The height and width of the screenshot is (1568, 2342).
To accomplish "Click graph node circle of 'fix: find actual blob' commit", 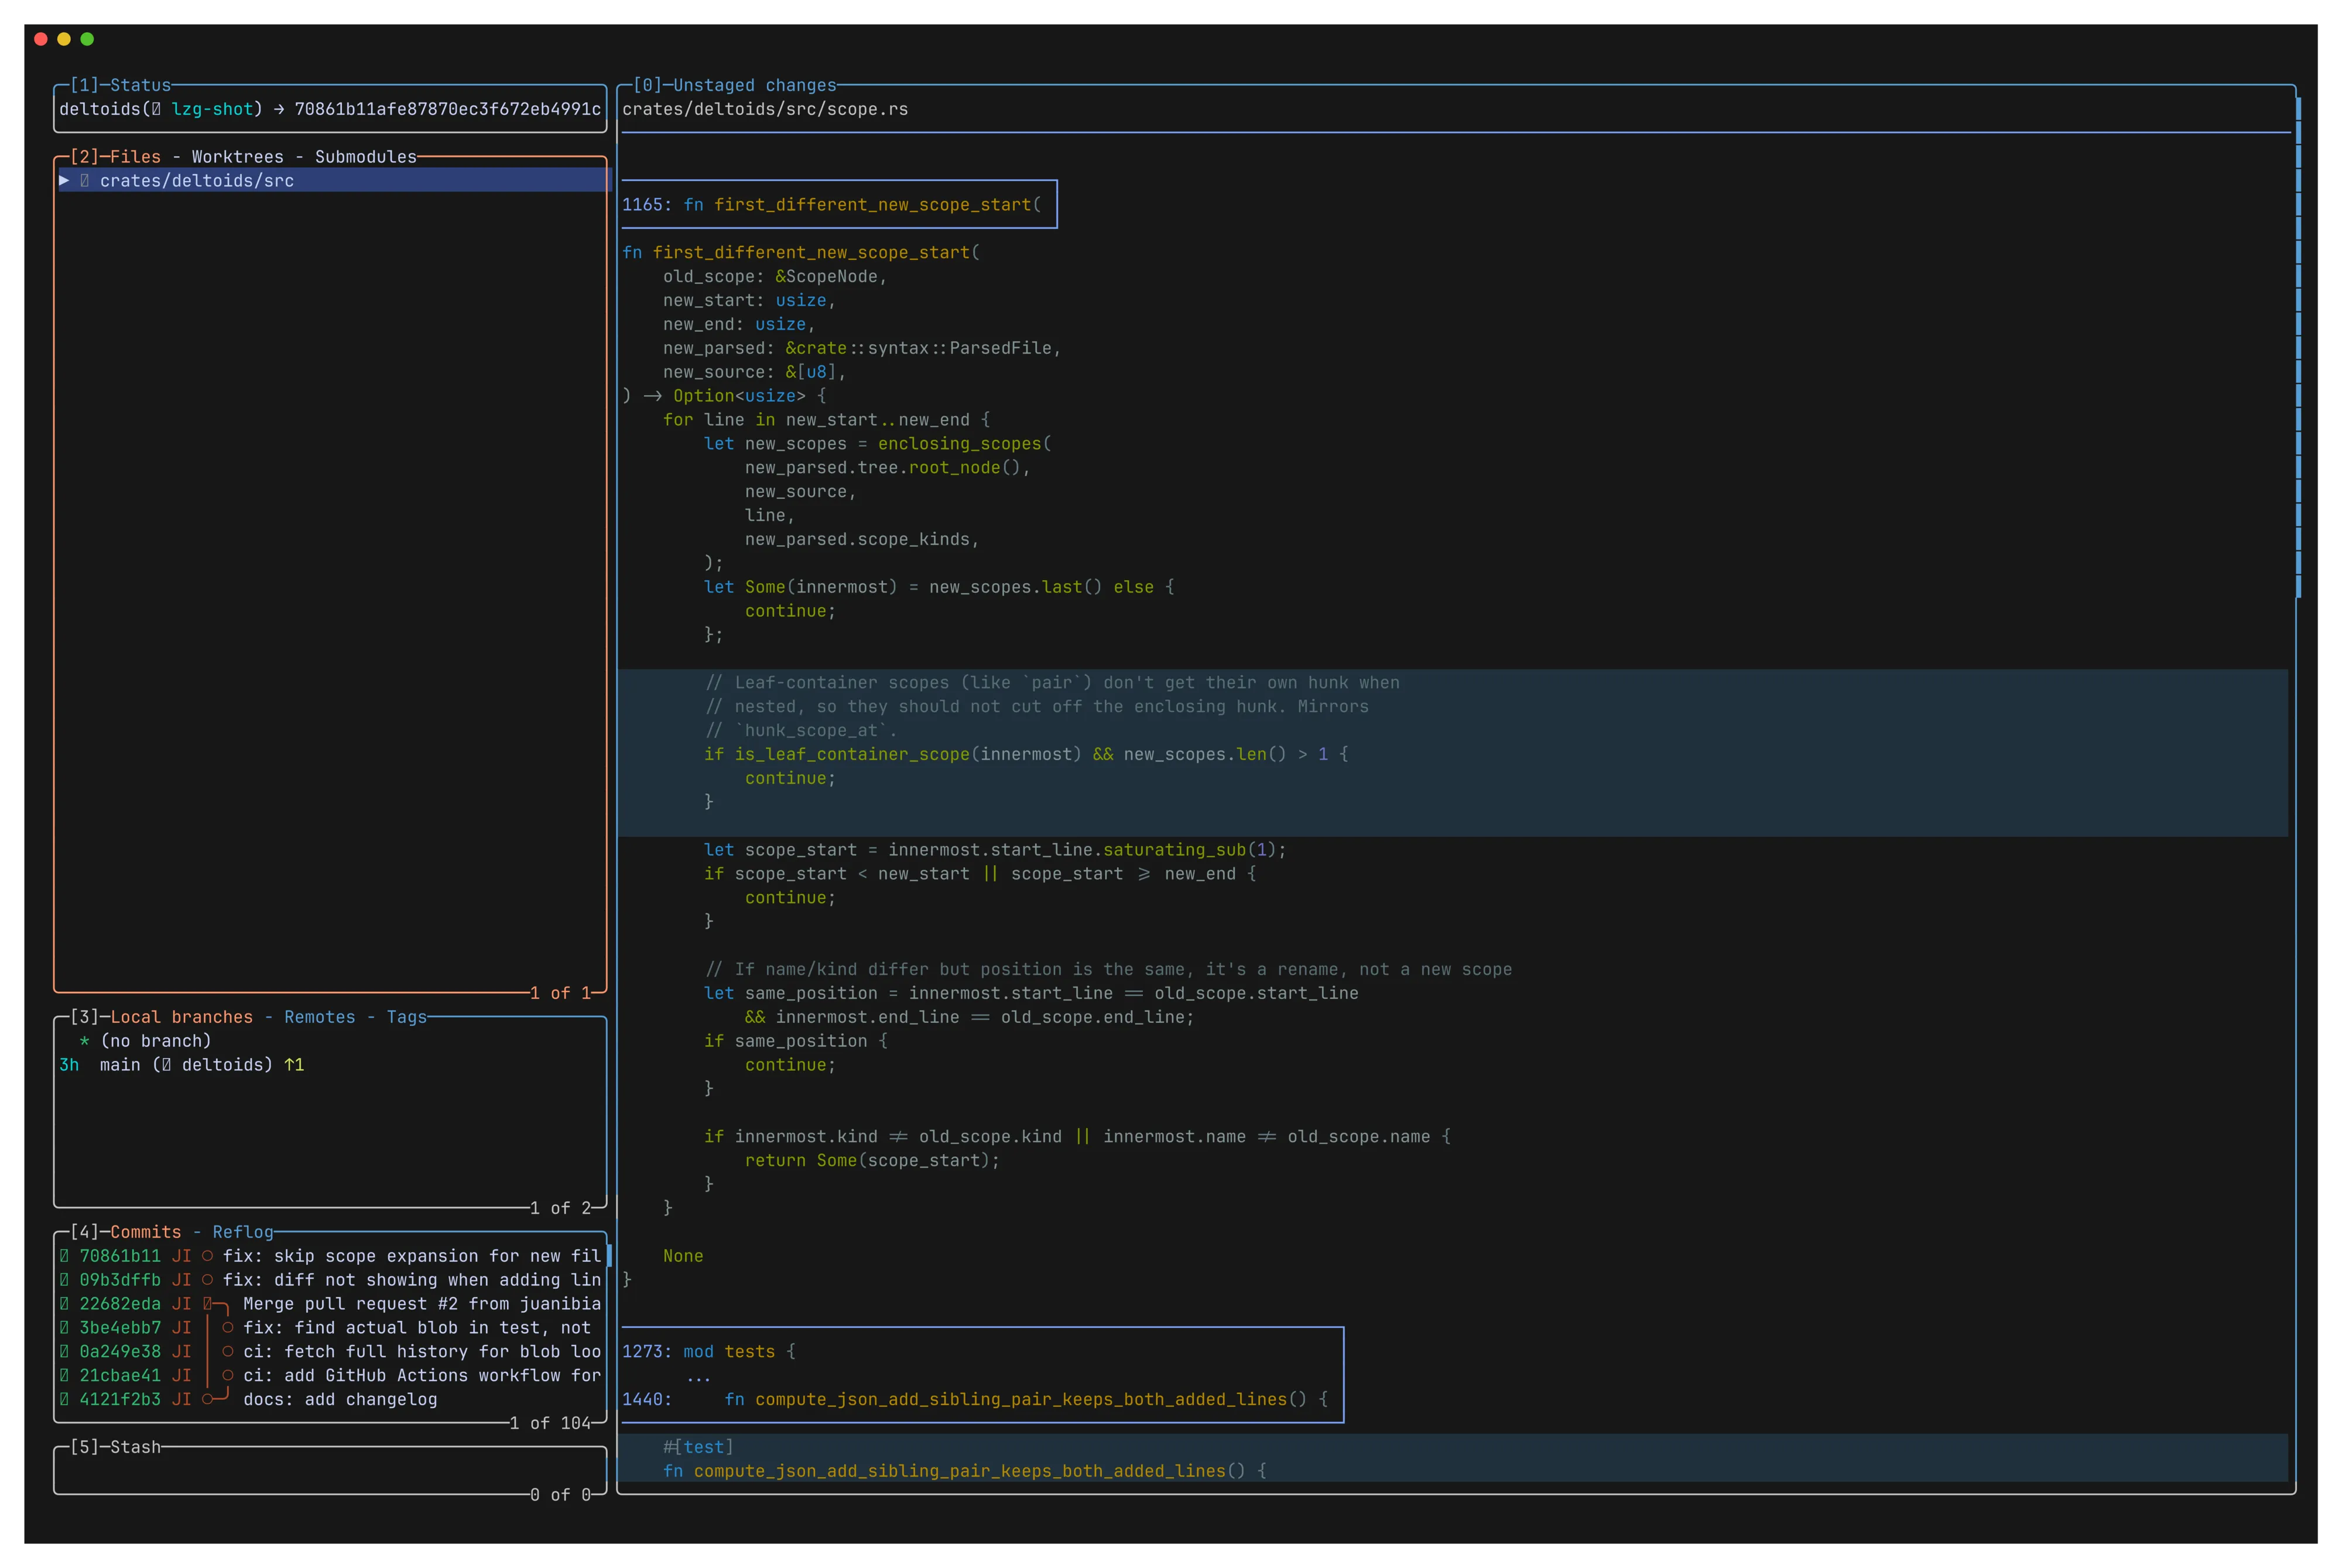I will tap(228, 1328).
